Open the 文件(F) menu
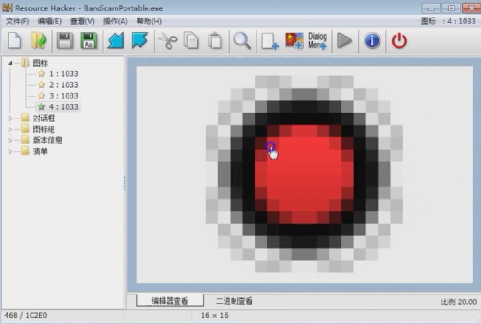 click(17, 21)
